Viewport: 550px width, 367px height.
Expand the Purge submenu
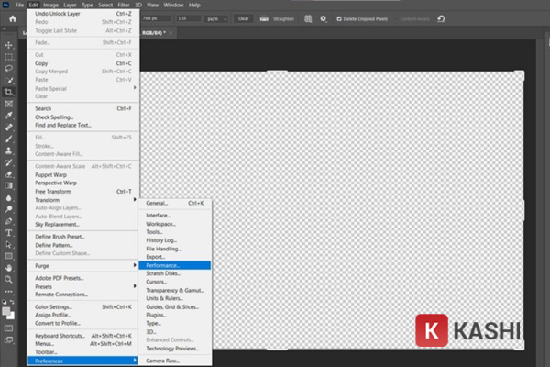(82, 266)
